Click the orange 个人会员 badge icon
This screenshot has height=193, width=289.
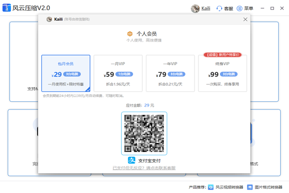point(130,34)
